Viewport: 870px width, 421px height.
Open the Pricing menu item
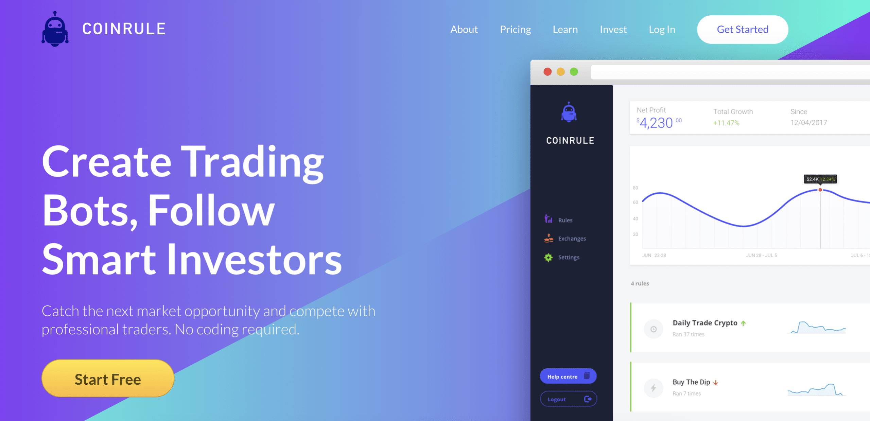tap(515, 30)
